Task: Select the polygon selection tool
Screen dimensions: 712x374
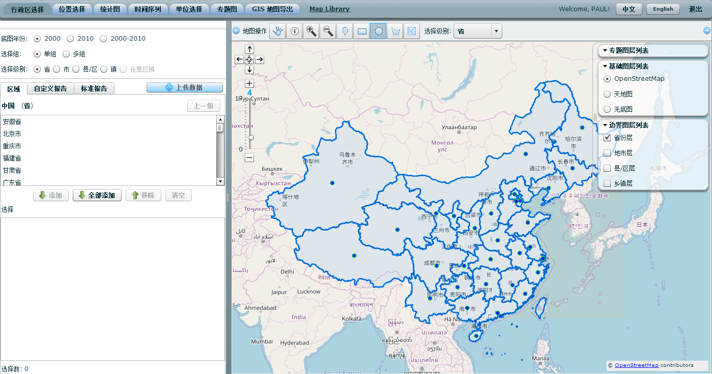Action: (x=395, y=31)
